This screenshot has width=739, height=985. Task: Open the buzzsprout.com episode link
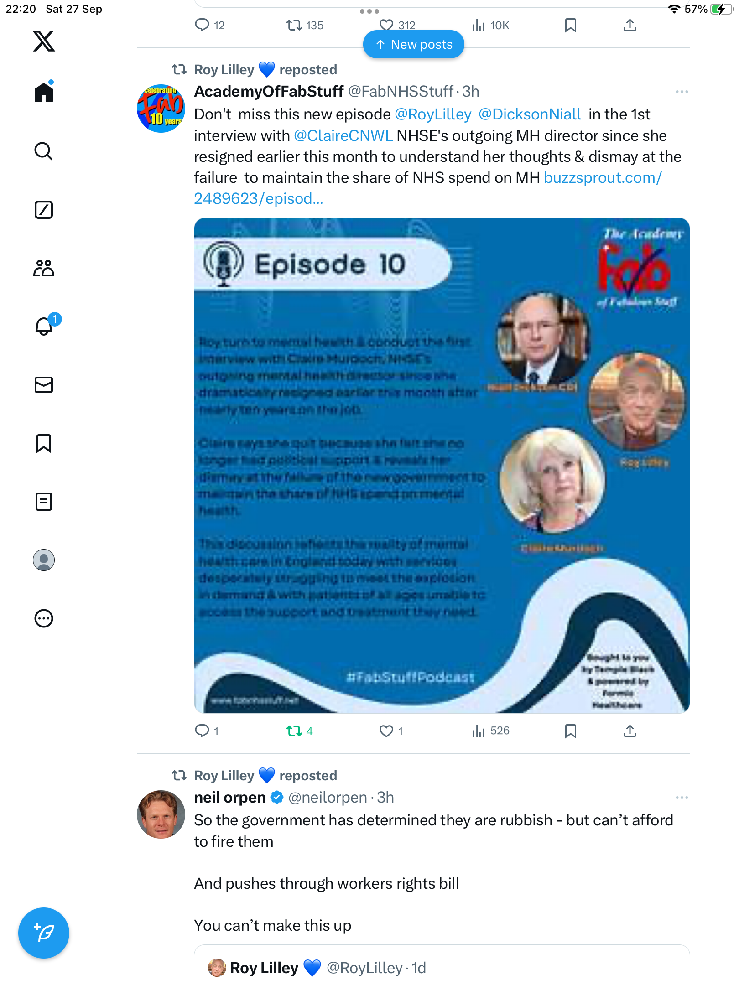(x=427, y=188)
